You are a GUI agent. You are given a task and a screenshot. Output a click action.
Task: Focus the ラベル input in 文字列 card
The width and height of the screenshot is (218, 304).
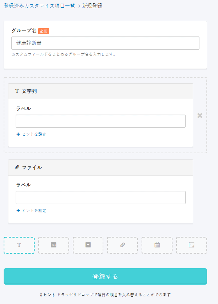click(x=100, y=121)
